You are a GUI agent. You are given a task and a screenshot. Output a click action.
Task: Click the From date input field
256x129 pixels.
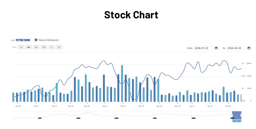click(203, 48)
